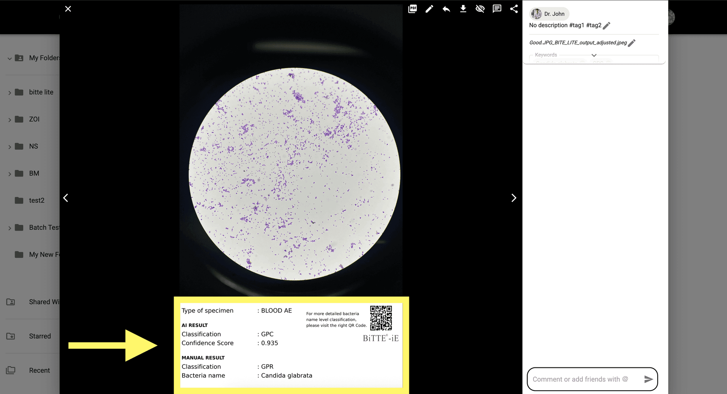Send the comment

(648, 379)
